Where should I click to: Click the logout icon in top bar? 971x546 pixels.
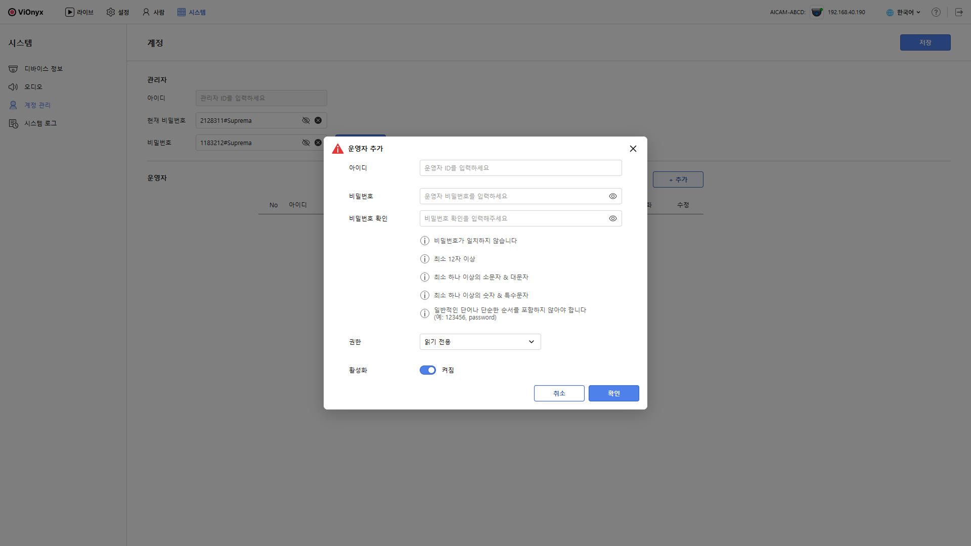(x=959, y=12)
